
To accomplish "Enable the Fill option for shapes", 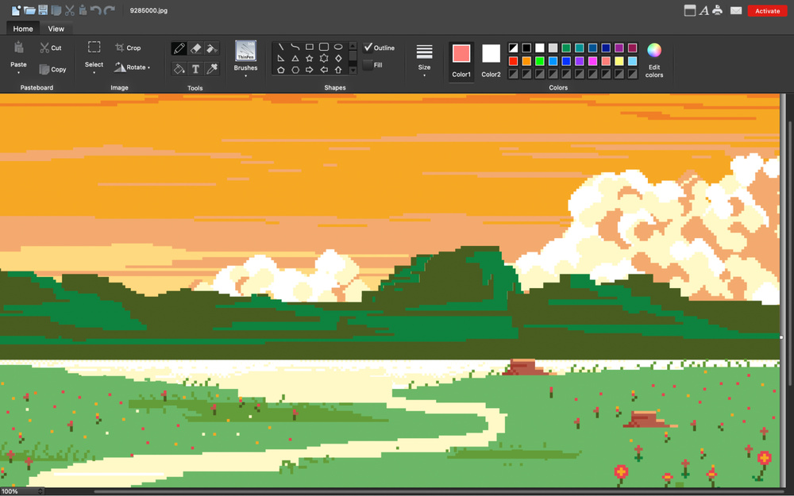I will click(x=366, y=64).
